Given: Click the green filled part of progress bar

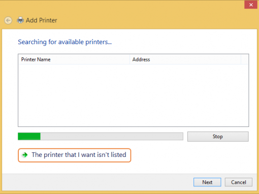Looking at the screenshot, I should [29, 136].
